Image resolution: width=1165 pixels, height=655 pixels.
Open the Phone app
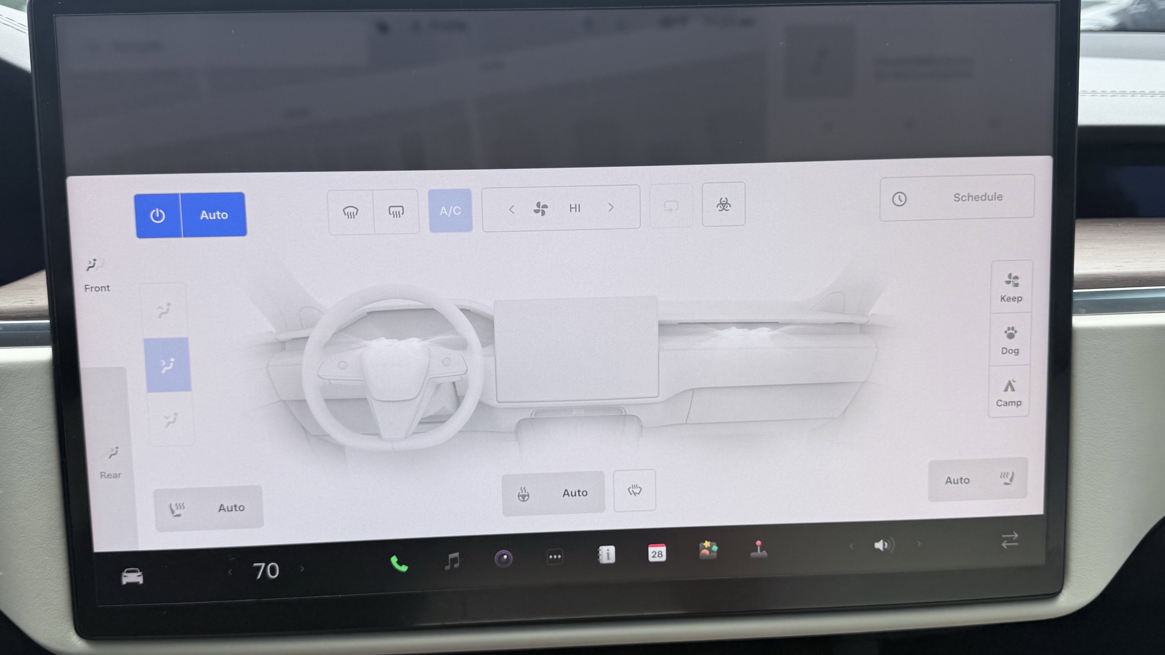399,564
